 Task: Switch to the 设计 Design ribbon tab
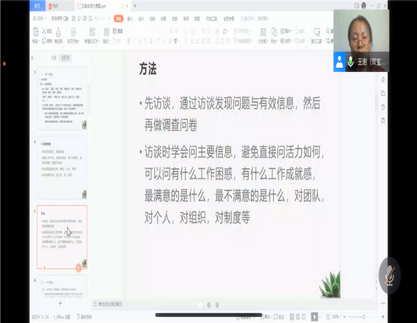(141, 19)
